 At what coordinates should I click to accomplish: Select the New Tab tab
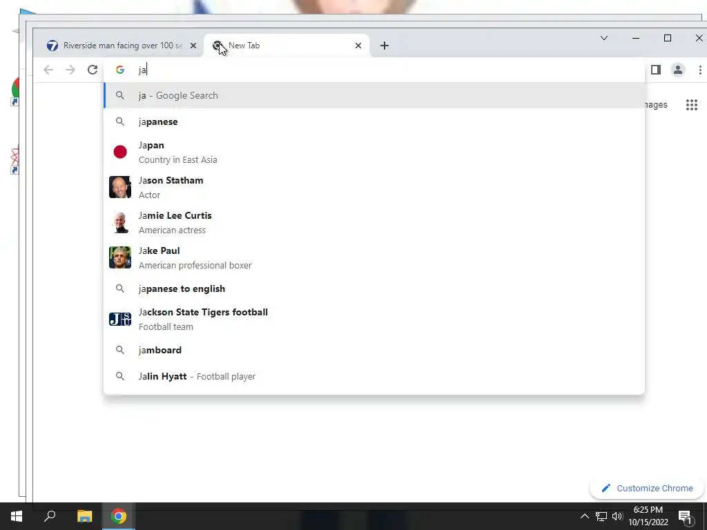click(287, 46)
